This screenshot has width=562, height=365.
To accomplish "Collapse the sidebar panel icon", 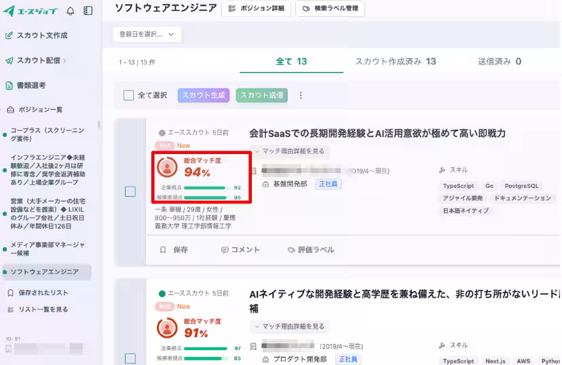I will coord(88,11).
